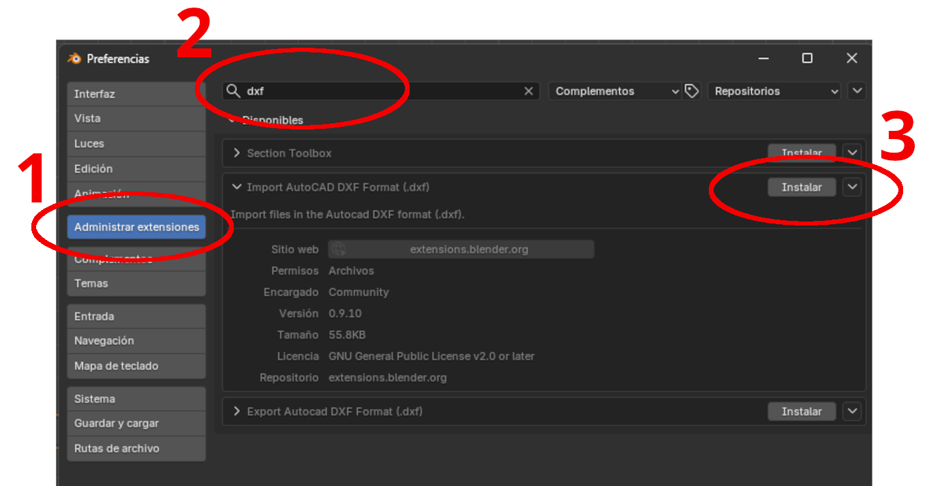This screenshot has height=486, width=927.
Task: Click the tag filter icon
Action: 692,91
